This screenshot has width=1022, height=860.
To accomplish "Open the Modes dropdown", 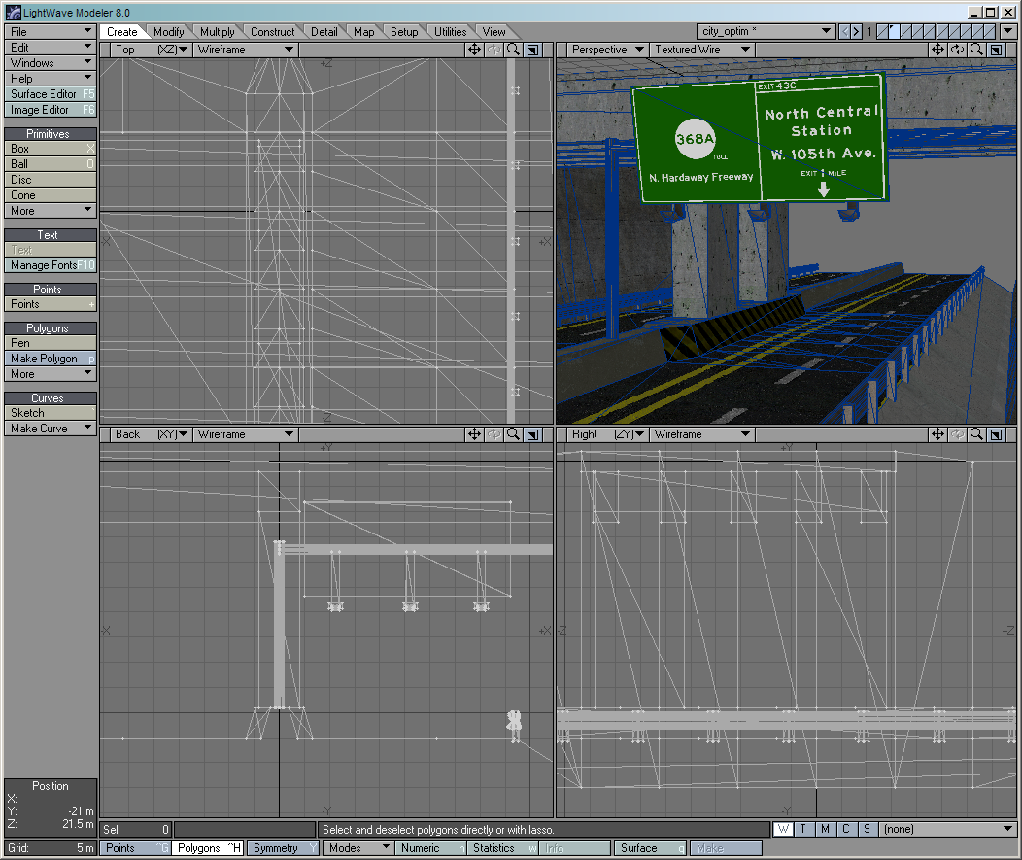I will coord(358,848).
